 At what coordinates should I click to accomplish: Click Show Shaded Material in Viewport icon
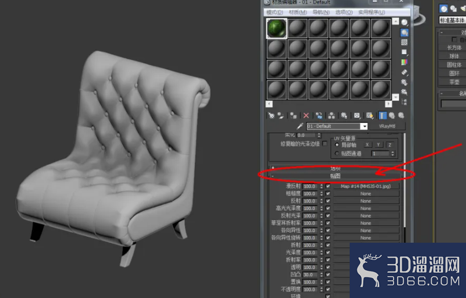(x=369, y=115)
